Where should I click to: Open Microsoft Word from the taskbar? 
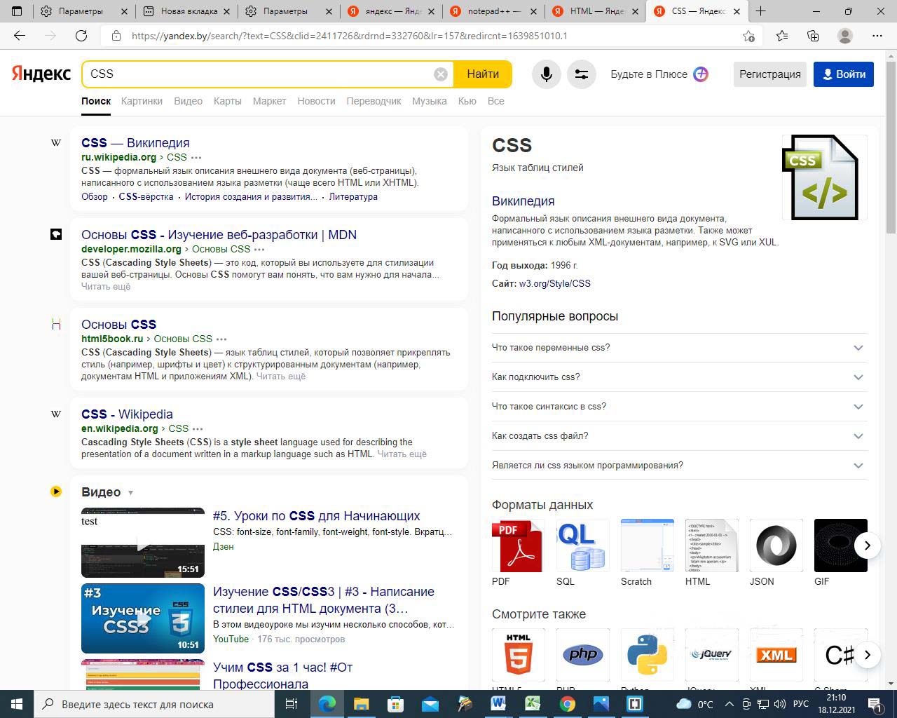(x=498, y=704)
